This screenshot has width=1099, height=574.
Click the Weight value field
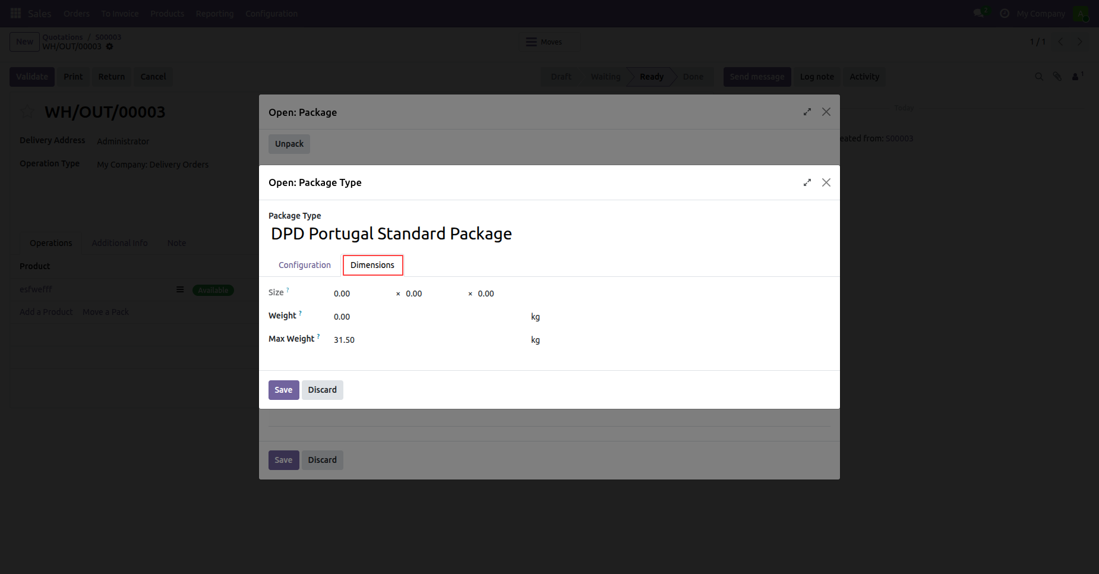click(429, 317)
